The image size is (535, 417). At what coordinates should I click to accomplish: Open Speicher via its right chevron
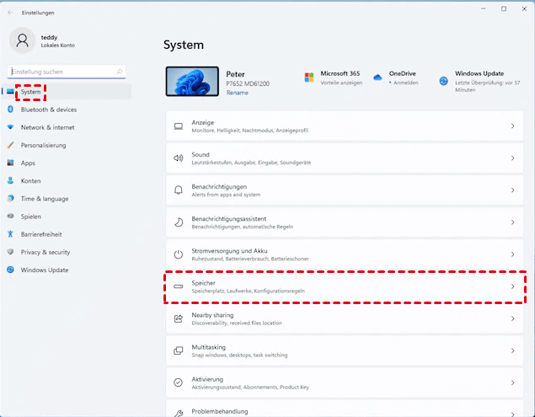tap(512, 287)
